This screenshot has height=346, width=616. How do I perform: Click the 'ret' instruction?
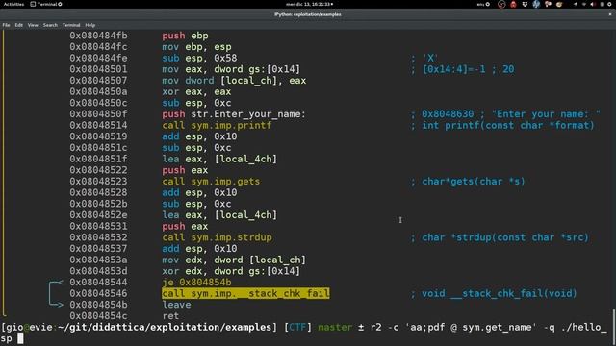tap(170, 316)
